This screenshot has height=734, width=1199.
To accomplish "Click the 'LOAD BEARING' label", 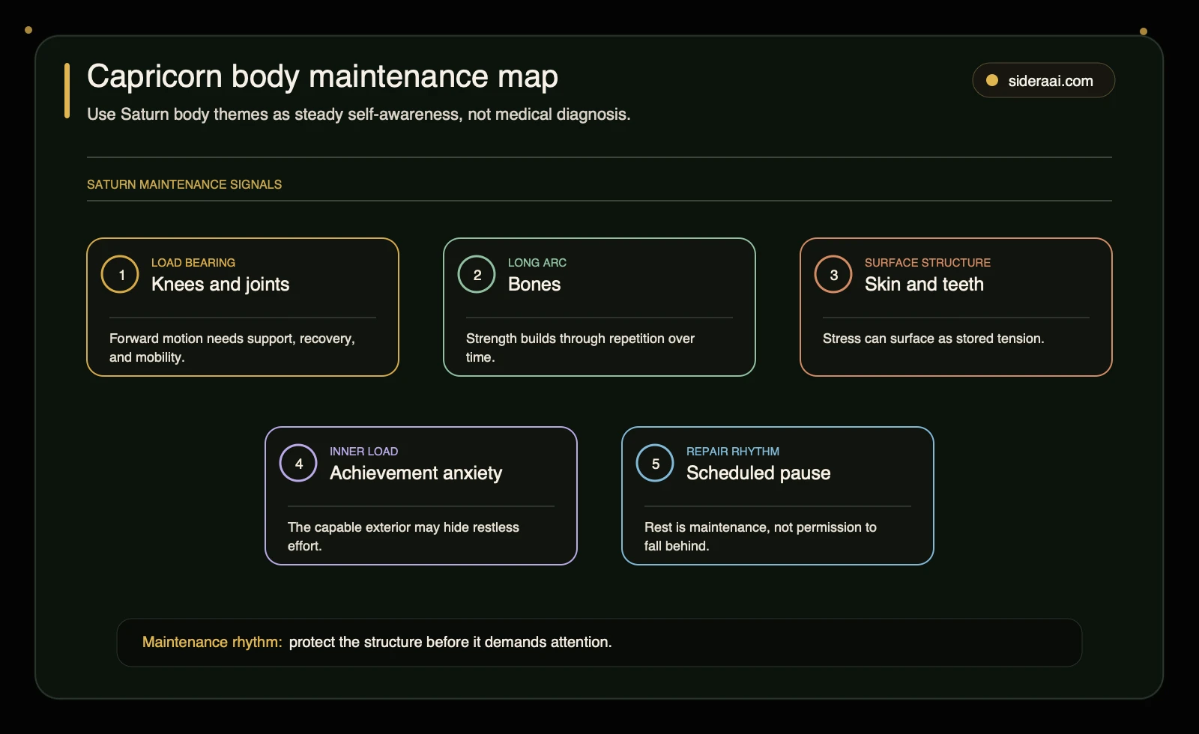I will pos(193,262).
